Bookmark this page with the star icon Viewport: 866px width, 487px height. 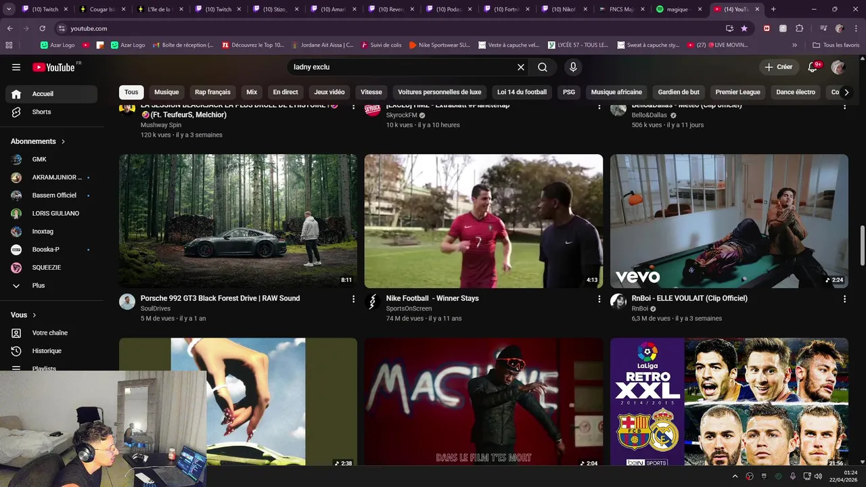click(x=744, y=28)
